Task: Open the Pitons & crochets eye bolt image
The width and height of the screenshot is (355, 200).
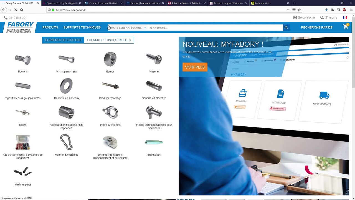Action: (110, 112)
